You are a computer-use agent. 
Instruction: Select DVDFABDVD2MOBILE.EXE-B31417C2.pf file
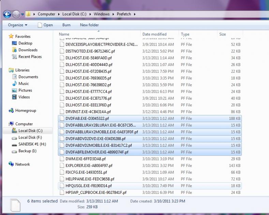(x=150, y=145)
